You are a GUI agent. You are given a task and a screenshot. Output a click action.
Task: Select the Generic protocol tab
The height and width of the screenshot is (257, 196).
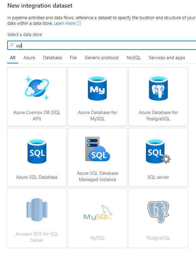[x=102, y=58]
